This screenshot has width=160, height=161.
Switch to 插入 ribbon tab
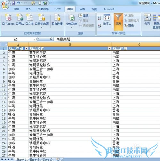coord(28,9)
